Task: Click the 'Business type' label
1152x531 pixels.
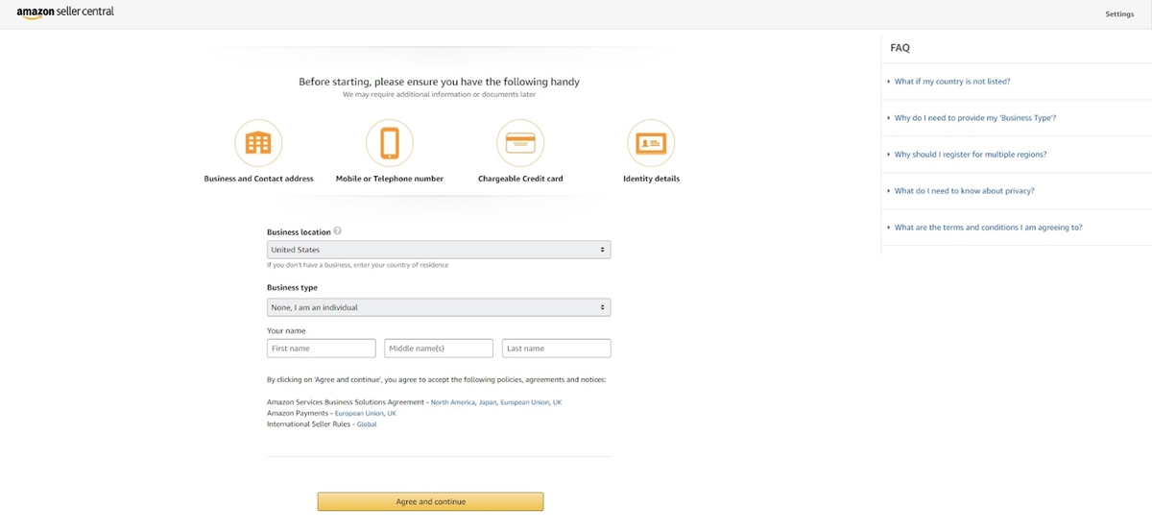Action: (x=292, y=287)
